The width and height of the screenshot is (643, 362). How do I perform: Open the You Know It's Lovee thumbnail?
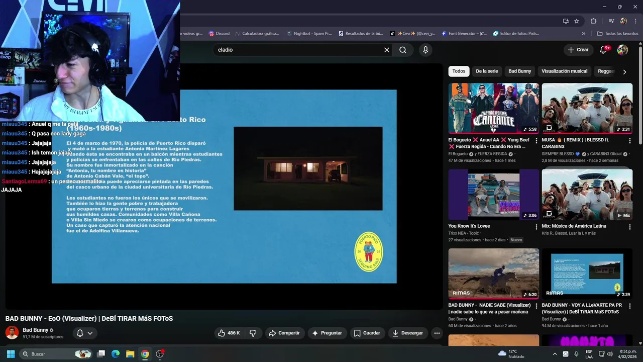(494, 195)
